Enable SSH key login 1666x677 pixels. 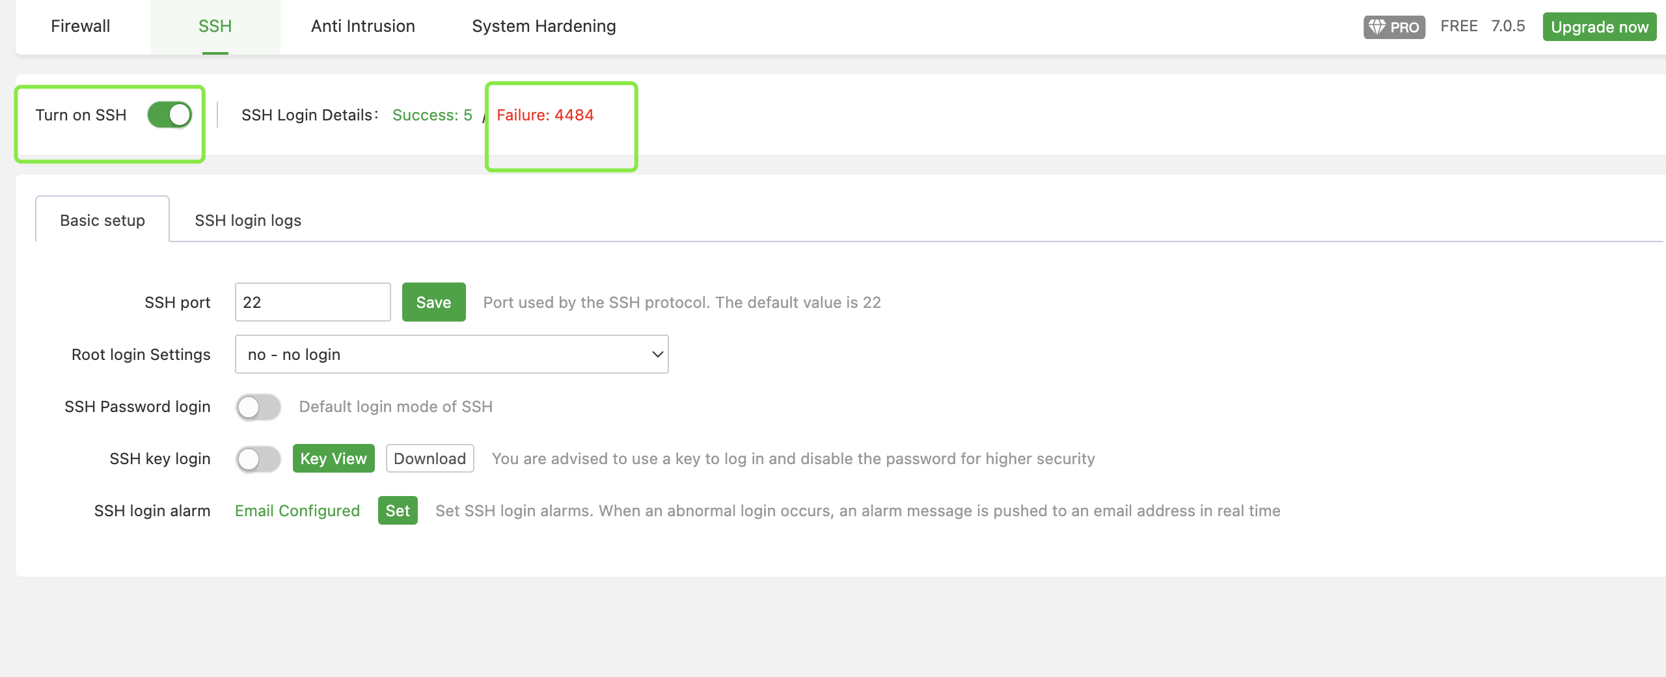coord(258,458)
